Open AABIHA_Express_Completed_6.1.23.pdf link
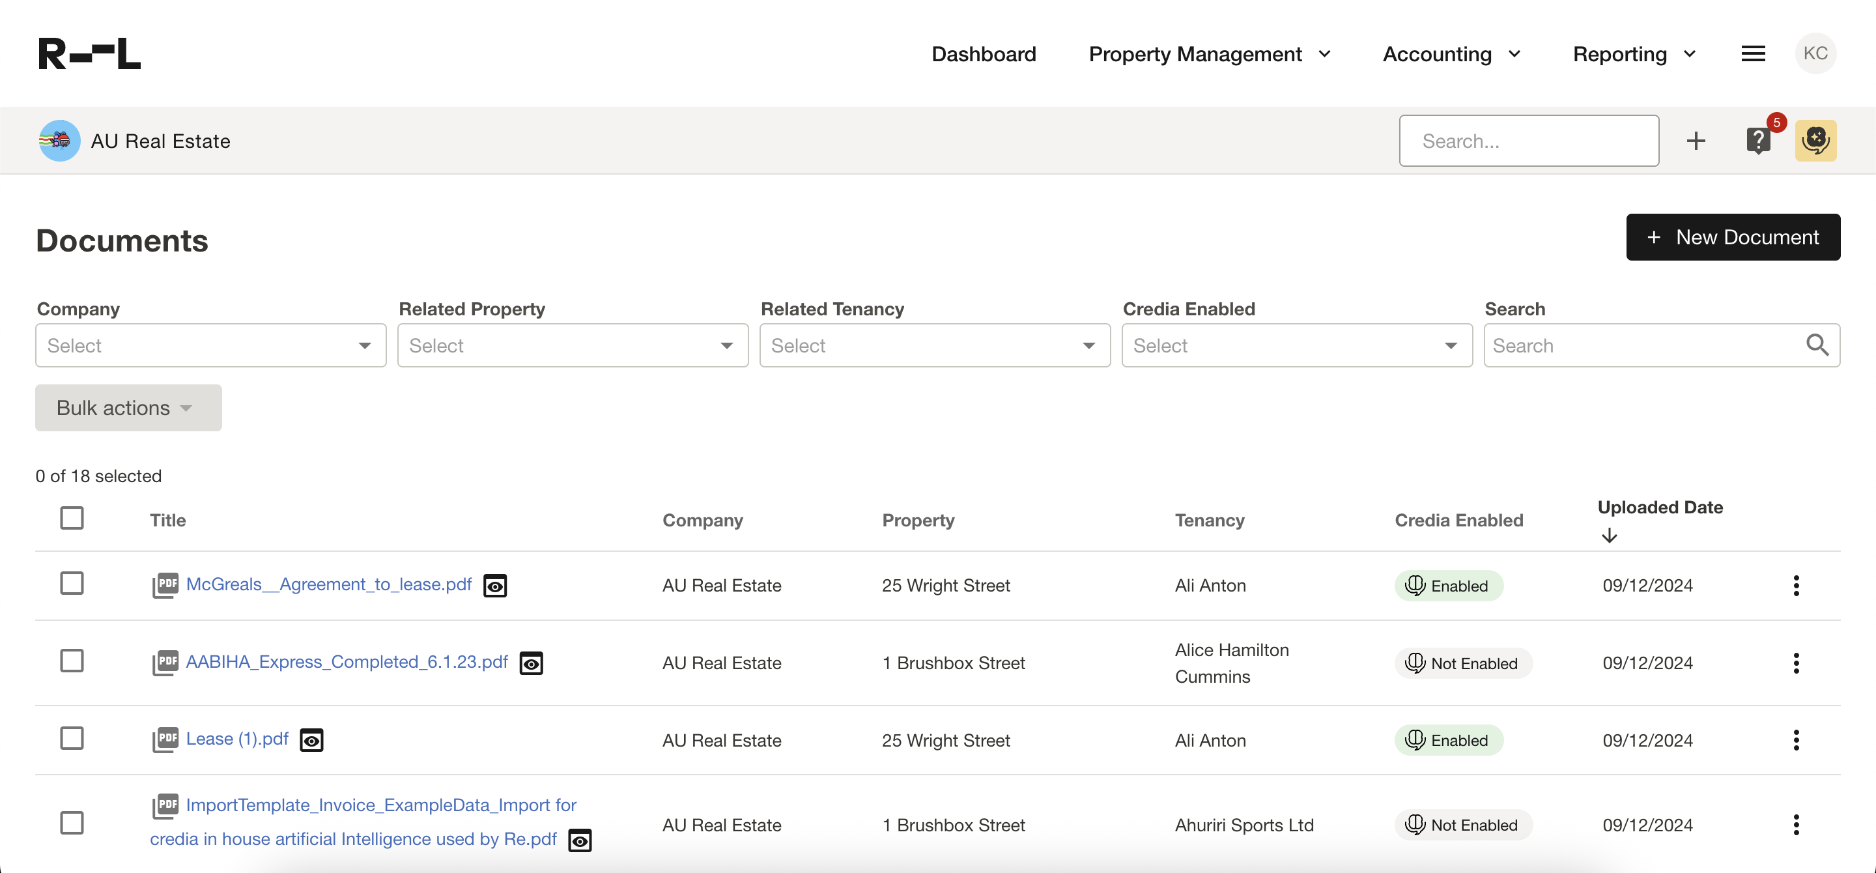 [347, 662]
